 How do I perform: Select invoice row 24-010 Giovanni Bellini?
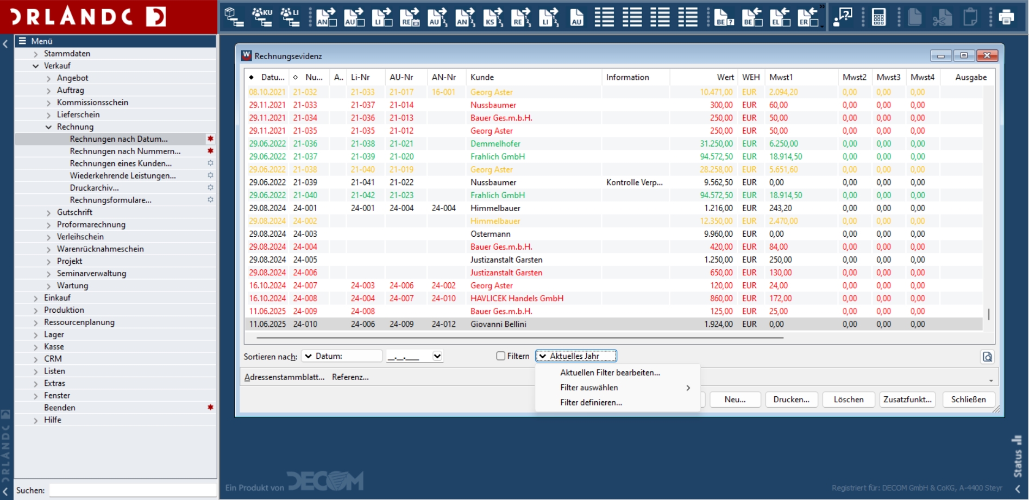tap(613, 324)
